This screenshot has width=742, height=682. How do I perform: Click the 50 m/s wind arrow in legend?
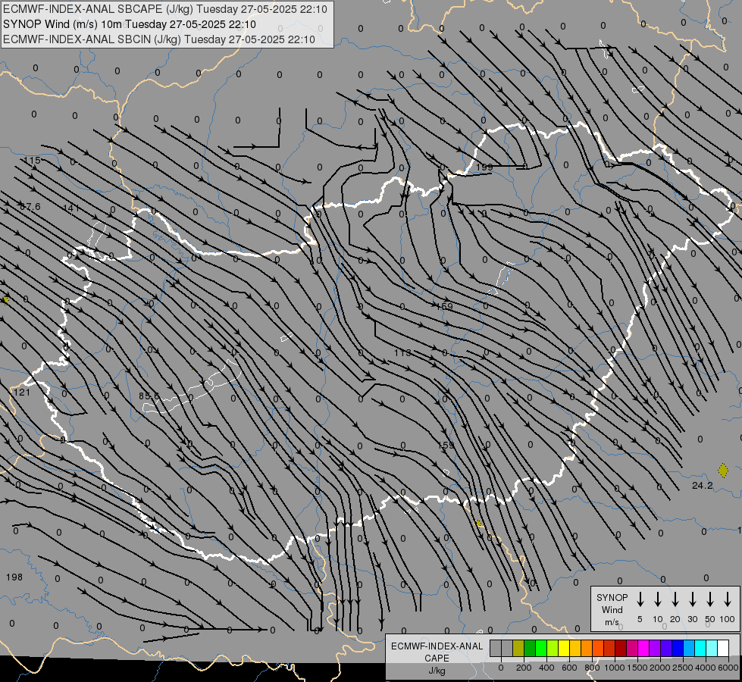point(710,599)
